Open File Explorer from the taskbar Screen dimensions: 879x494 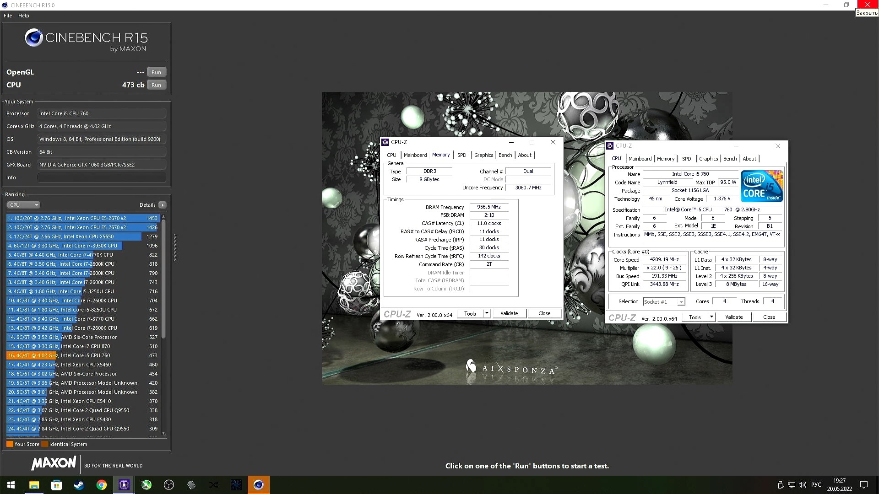tap(34, 485)
